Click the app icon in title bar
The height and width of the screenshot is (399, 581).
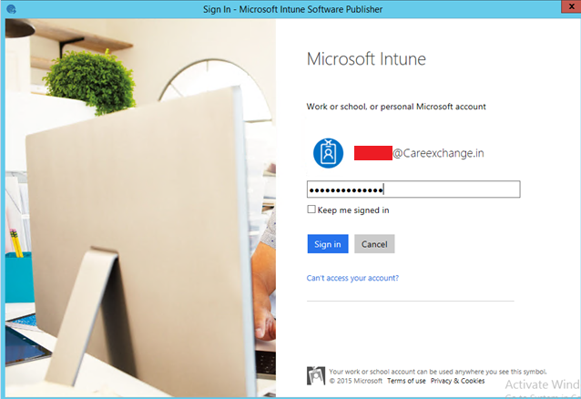12,9
